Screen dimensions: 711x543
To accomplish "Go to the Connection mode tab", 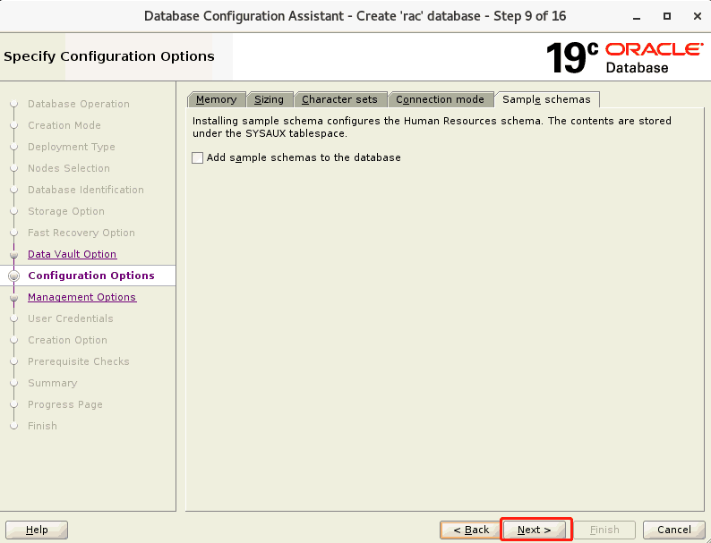I will (x=441, y=99).
